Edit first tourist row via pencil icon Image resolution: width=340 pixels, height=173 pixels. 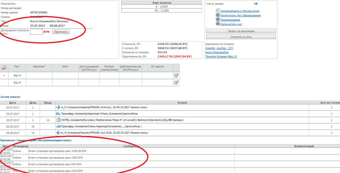[176, 75]
